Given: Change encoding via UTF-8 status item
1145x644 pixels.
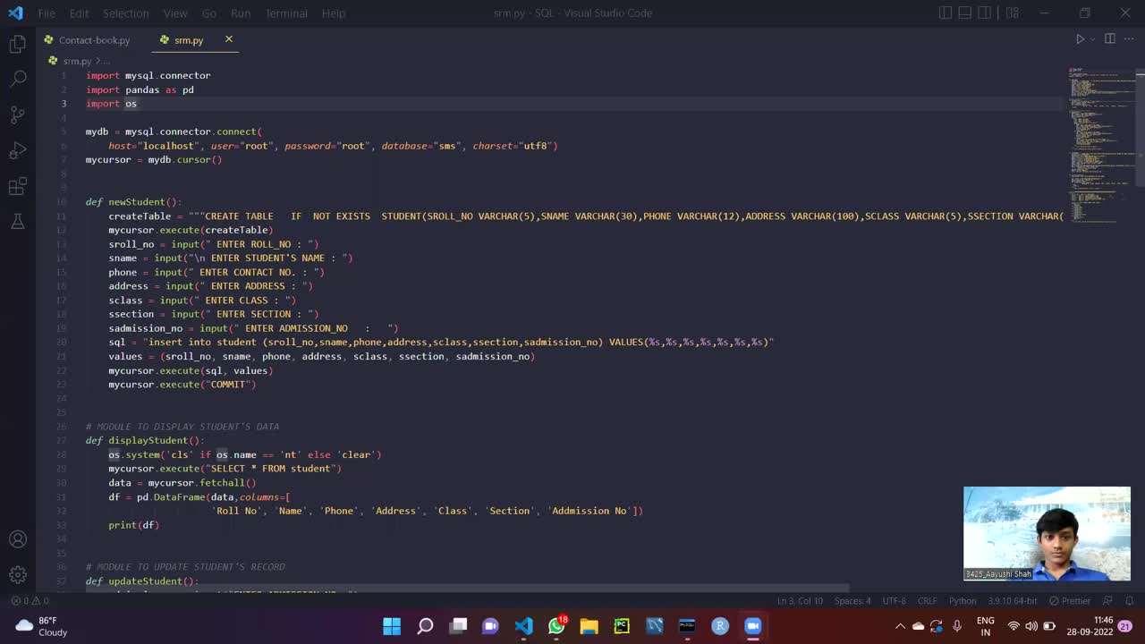Looking at the screenshot, I should [895, 601].
